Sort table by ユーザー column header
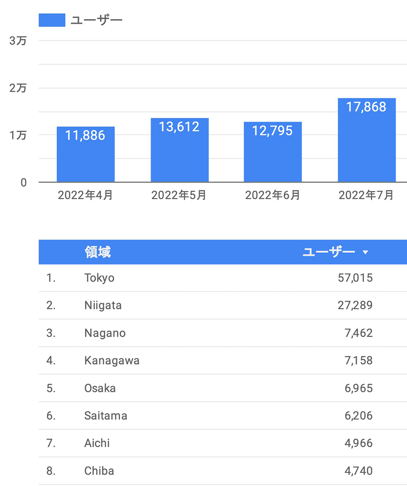The width and height of the screenshot is (407, 486). 329,252
